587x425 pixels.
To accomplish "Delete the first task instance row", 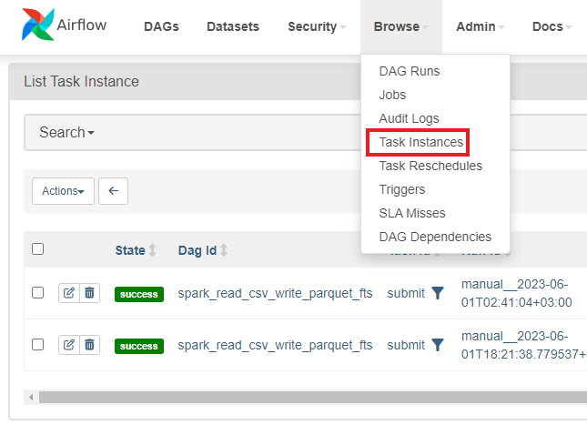I will click(89, 293).
